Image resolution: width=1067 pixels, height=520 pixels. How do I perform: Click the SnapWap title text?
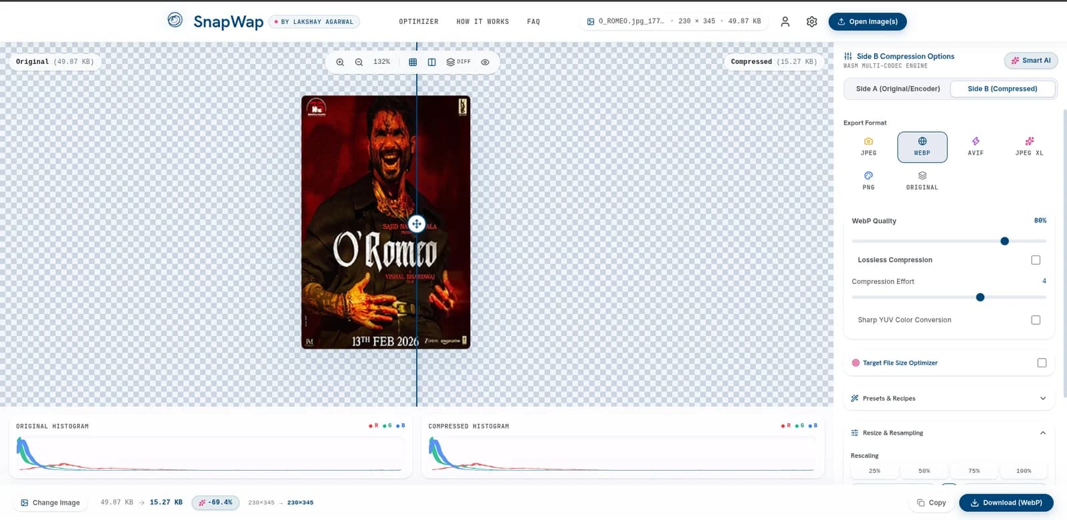228,21
